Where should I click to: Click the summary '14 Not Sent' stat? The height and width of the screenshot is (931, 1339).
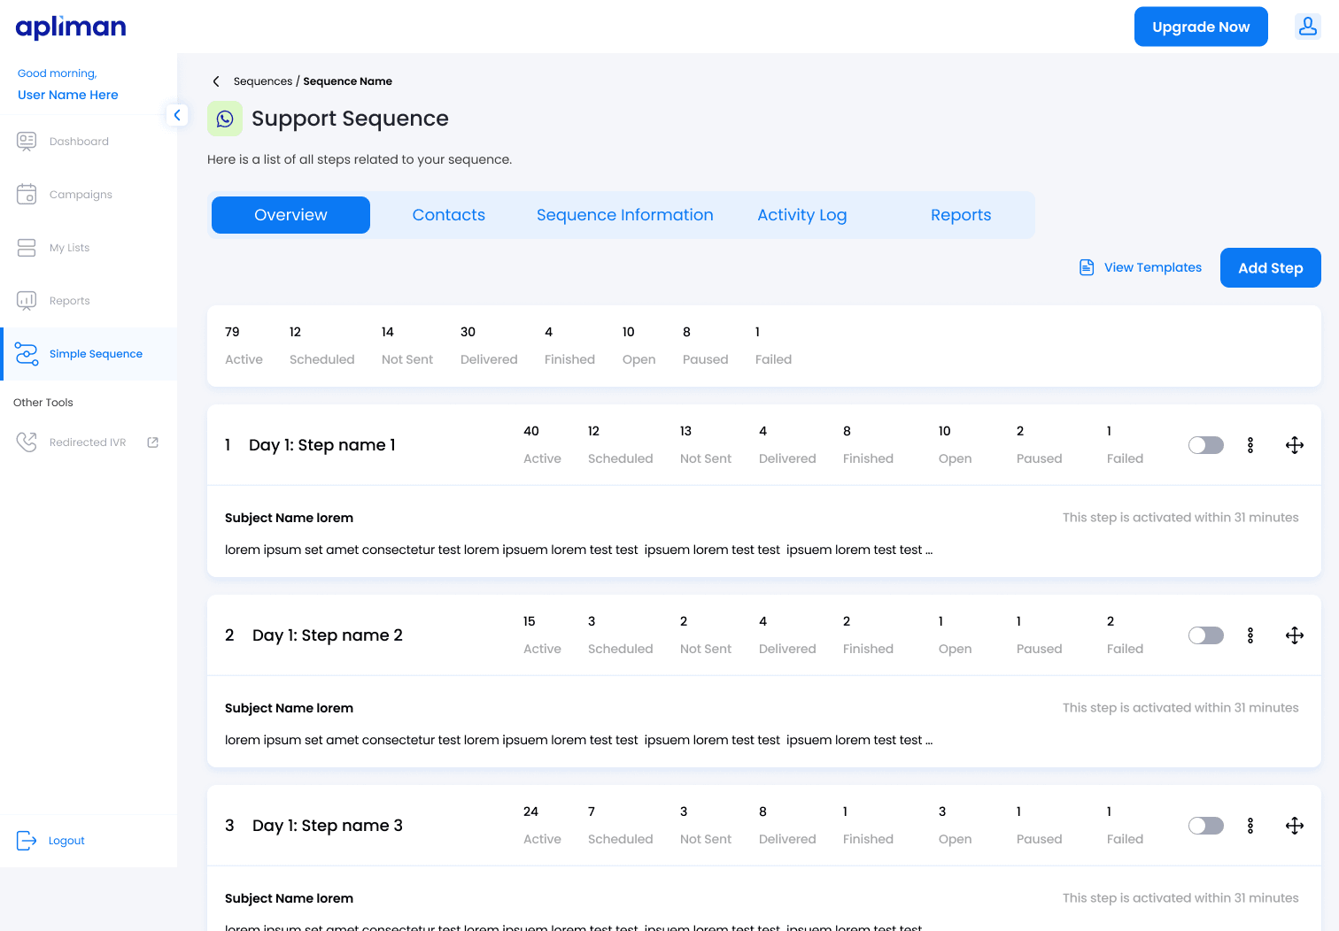(407, 346)
